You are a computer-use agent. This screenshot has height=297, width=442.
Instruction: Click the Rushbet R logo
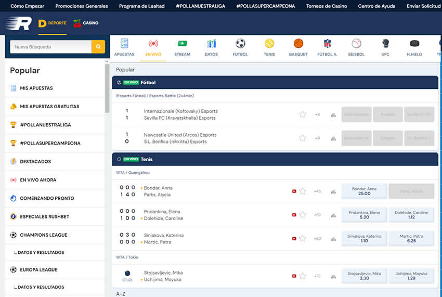click(x=19, y=23)
